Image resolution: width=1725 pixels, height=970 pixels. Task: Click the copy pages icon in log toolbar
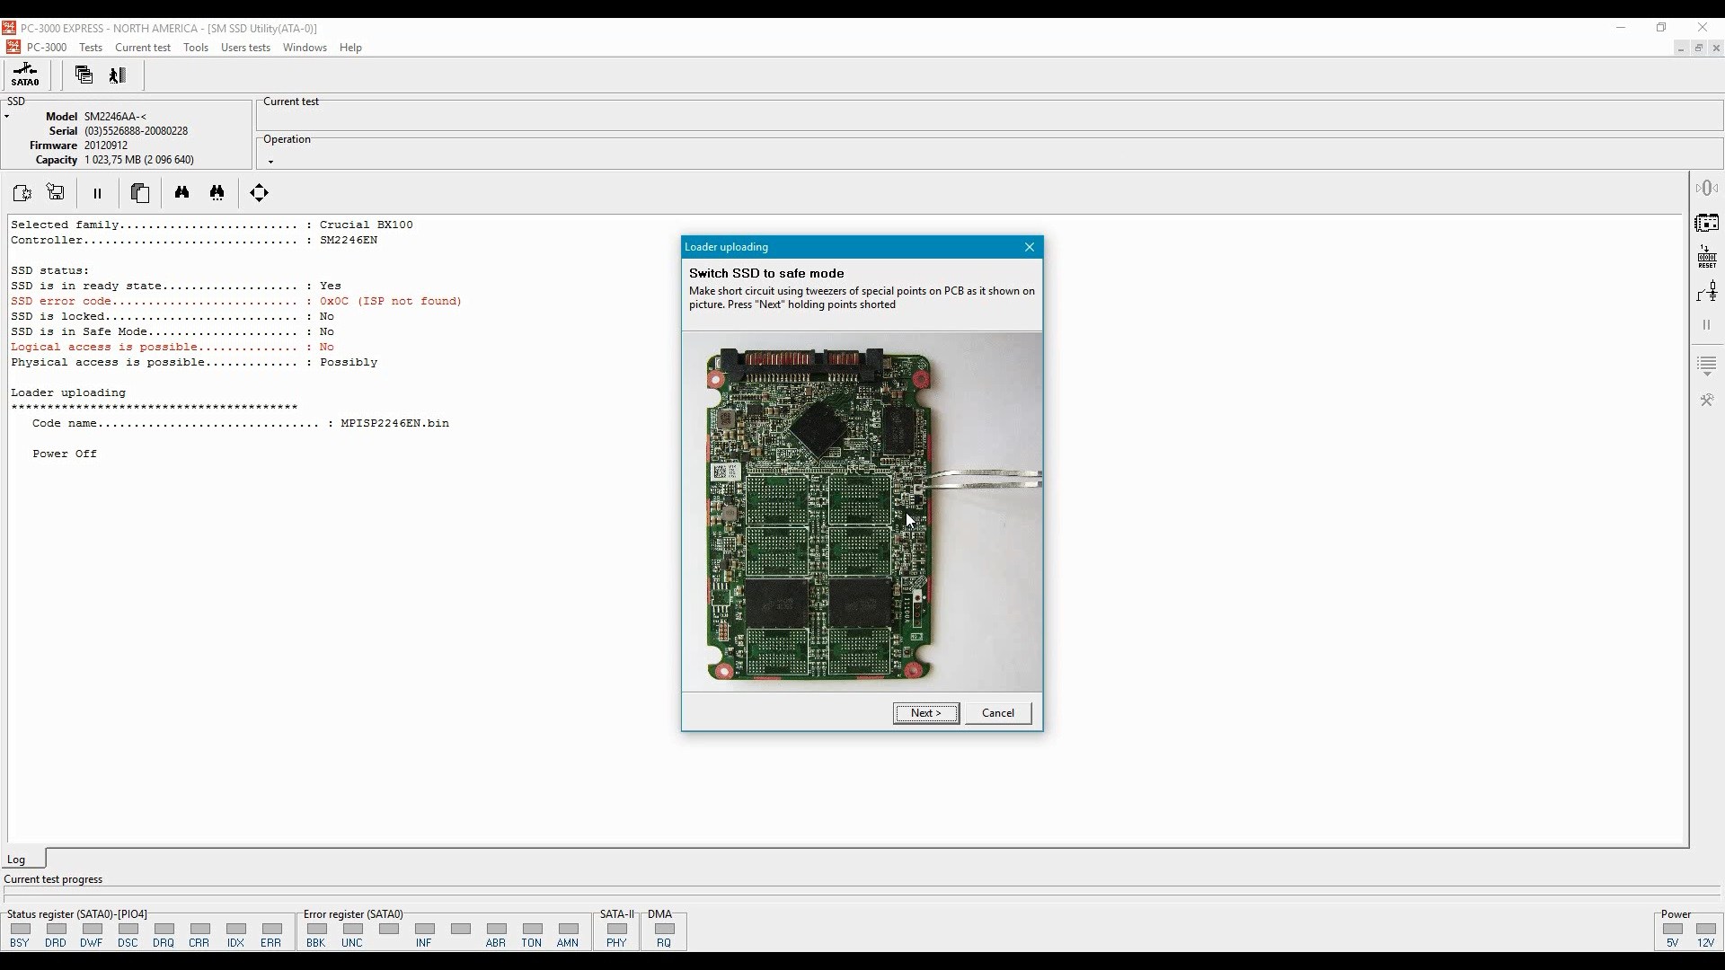(139, 192)
